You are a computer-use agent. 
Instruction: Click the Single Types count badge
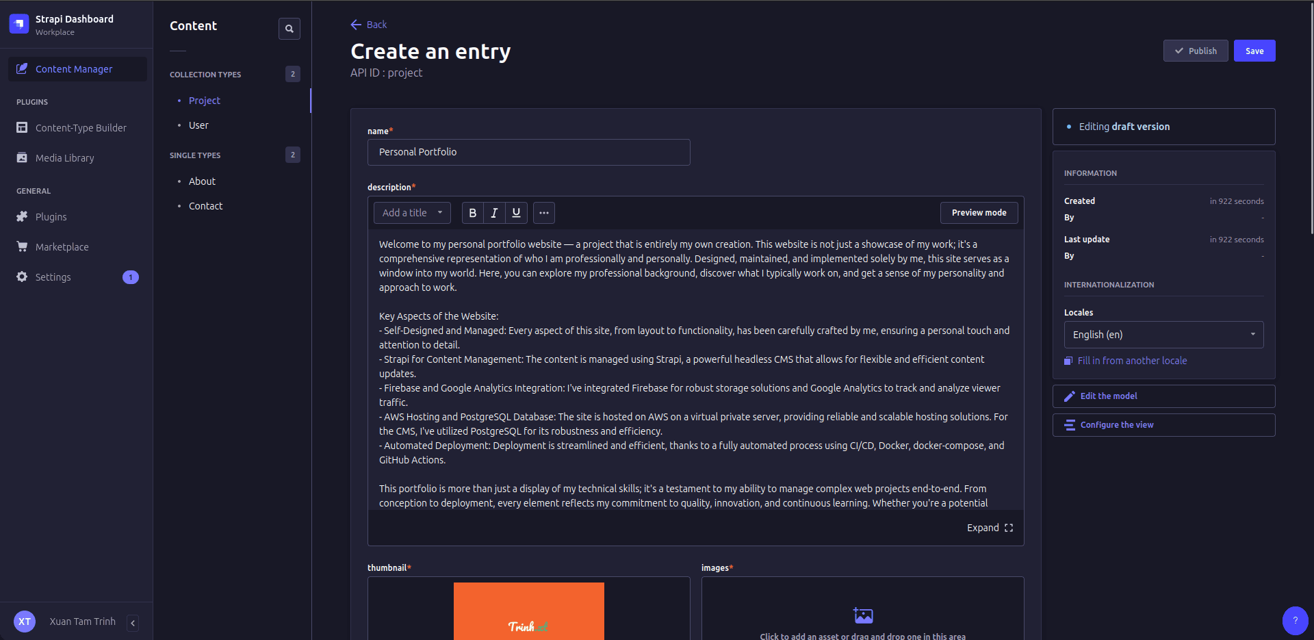pyautogui.click(x=293, y=155)
